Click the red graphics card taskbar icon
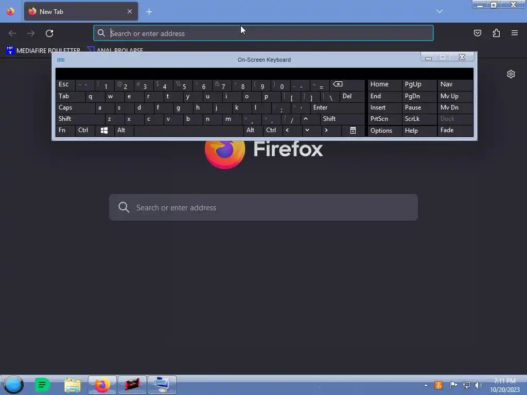Screen dimensions: 527x395 pyautogui.click(x=132, y=385)
